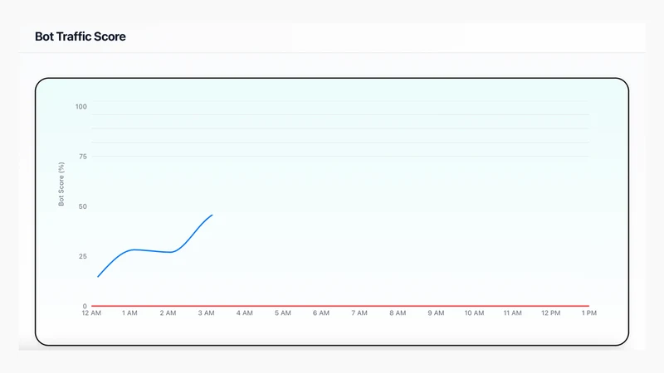Image resolution: width=664 pixels, height=373 pixels.
Task: Click the 25 y-axis value
Action: click(x=82, y=256)
